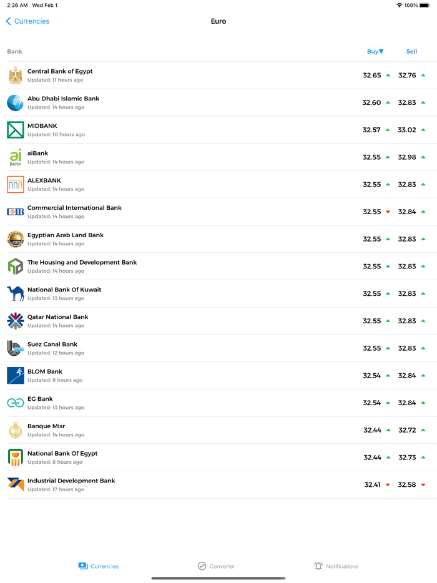Tap the ALEXBANK orange logo
This screenshot has height=583, width=437.
[x=16, y=185]
